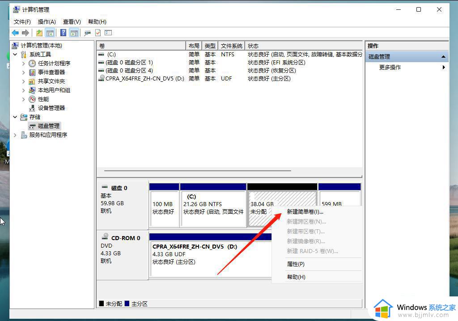Image resolution: width=458 pixels, height=321 pixels.
Task: Open the 查看(V) menu
Action: (72, 22)
